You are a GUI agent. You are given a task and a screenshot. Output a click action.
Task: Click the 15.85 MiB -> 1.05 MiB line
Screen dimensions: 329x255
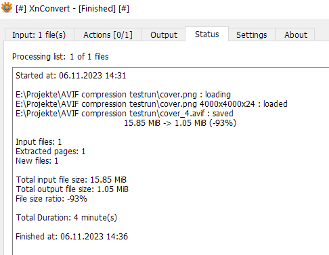click(180, 123)
